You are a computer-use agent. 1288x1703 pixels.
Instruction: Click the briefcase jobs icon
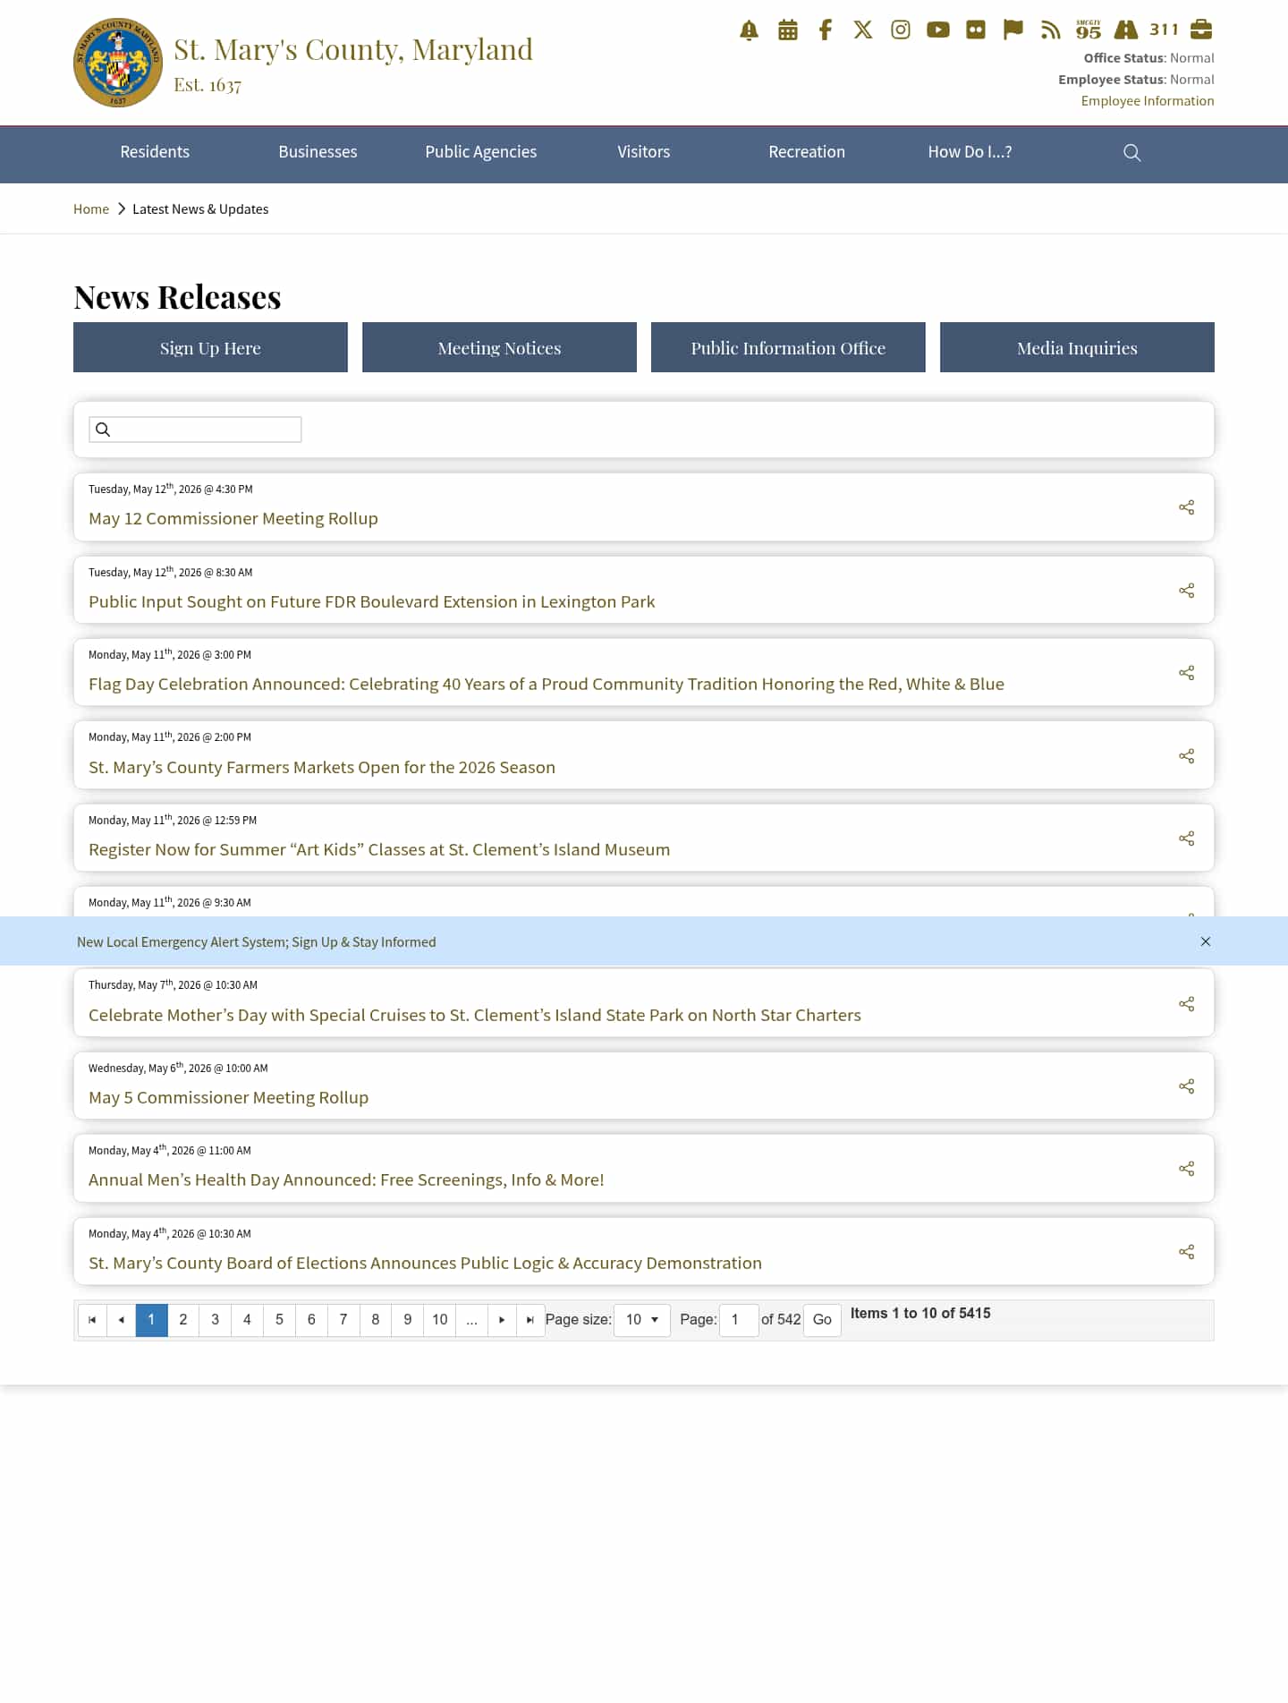(x=1201, y=30)
